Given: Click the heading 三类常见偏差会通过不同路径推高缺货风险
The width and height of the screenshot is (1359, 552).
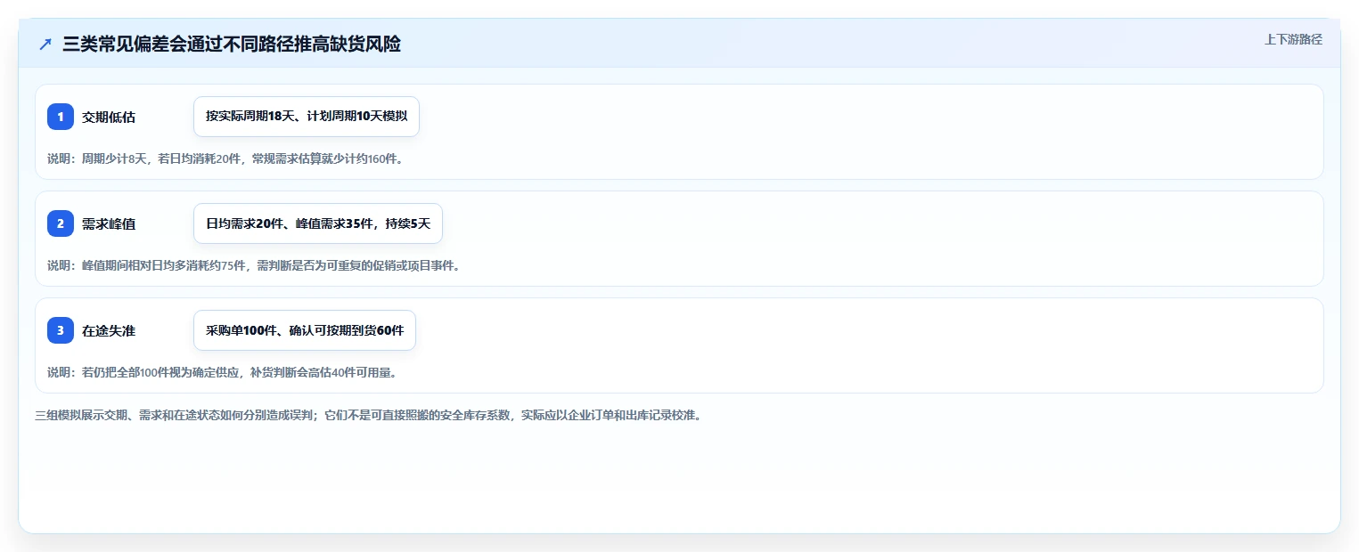Looking at the screenshot, I should [232, 44].
